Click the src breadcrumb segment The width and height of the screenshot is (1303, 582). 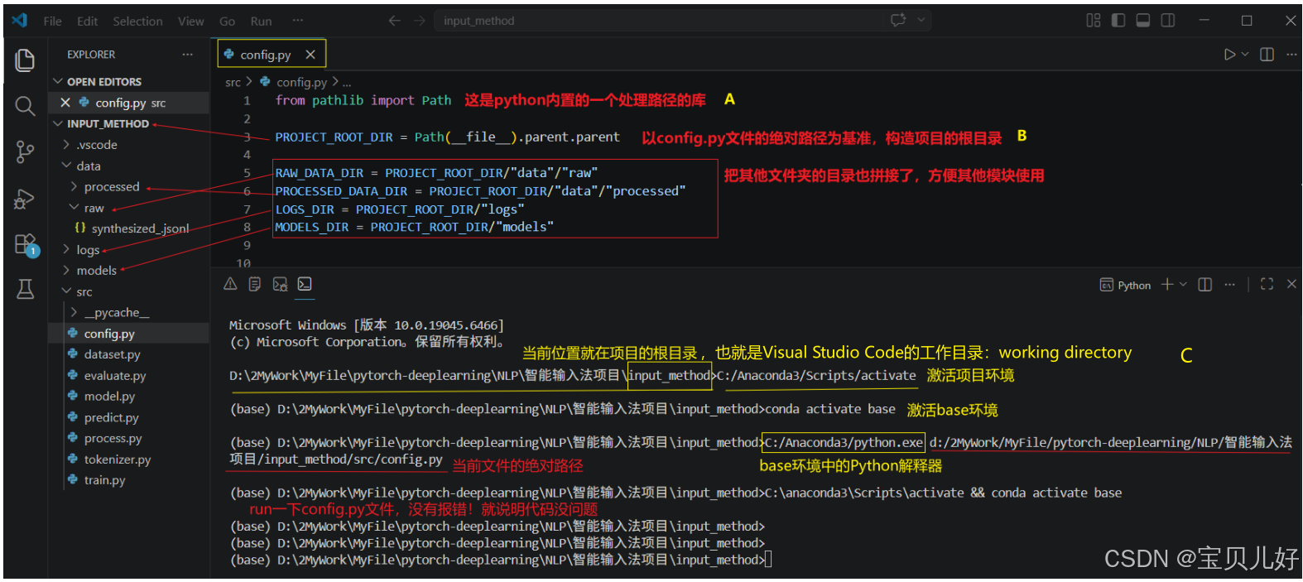(x=233, y=82)
